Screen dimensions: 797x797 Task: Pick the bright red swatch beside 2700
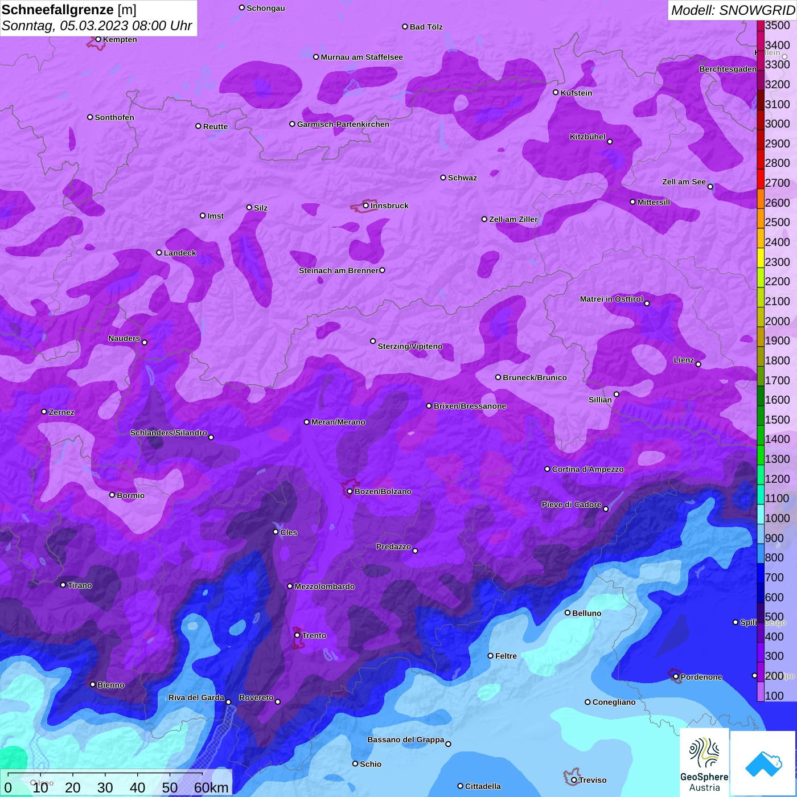[x=760, y=179]
